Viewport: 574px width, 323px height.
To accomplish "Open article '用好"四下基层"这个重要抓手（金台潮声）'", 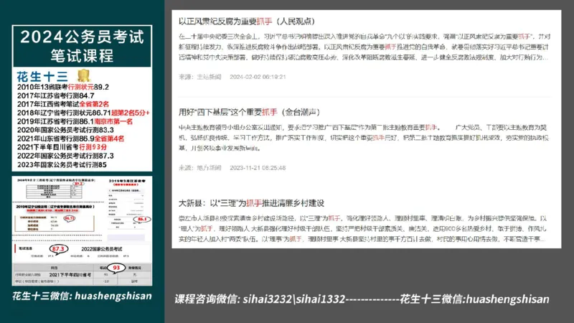I will pos(249,112).
